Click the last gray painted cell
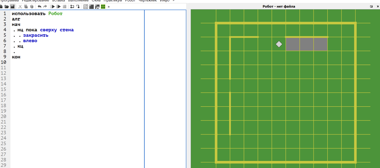 tap(320, 44)
